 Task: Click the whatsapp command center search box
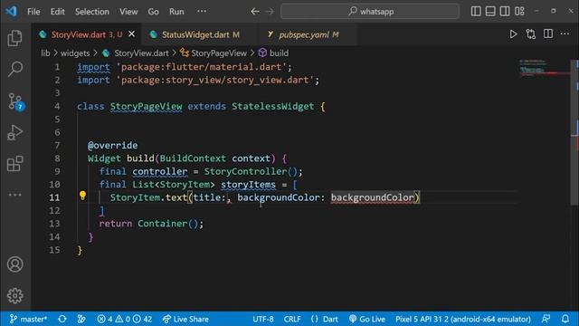coord(370,12)
